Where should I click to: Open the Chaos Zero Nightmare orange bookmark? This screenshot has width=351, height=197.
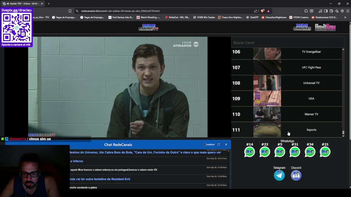coord(230,17)
